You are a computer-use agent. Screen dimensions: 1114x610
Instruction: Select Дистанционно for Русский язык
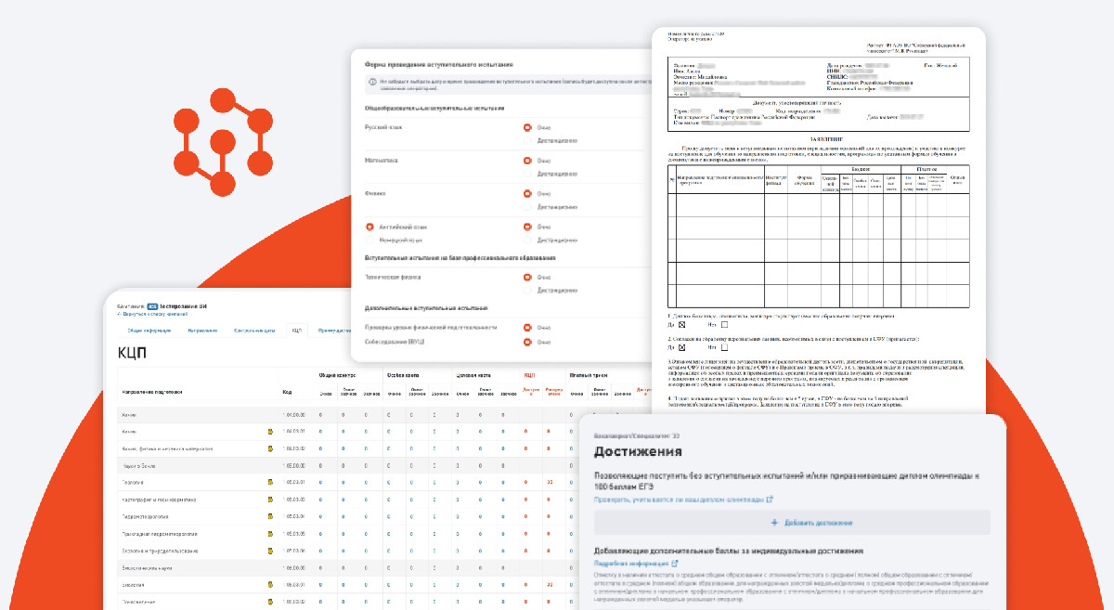click(x=527, y=140)
